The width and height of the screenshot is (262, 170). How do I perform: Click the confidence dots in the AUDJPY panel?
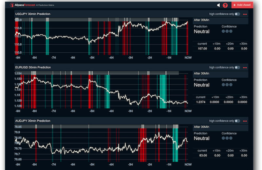[x=227, y=138]
